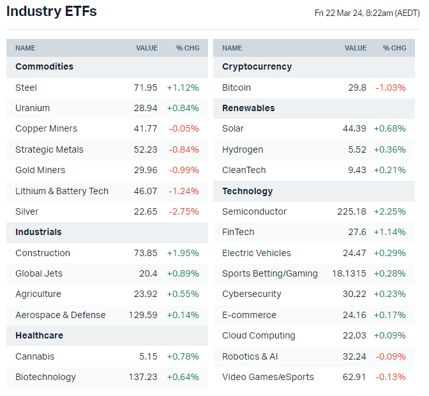The height and width of the screenshot is (396, 429).
Task: Open the Construction industrials ETF
Action: tap(43, 253)
